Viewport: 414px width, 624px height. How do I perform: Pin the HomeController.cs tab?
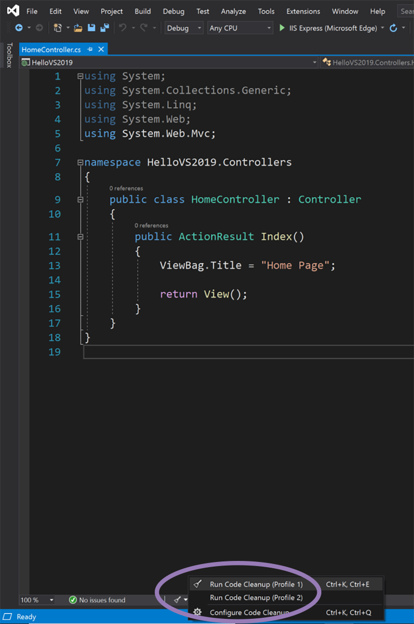90,50
